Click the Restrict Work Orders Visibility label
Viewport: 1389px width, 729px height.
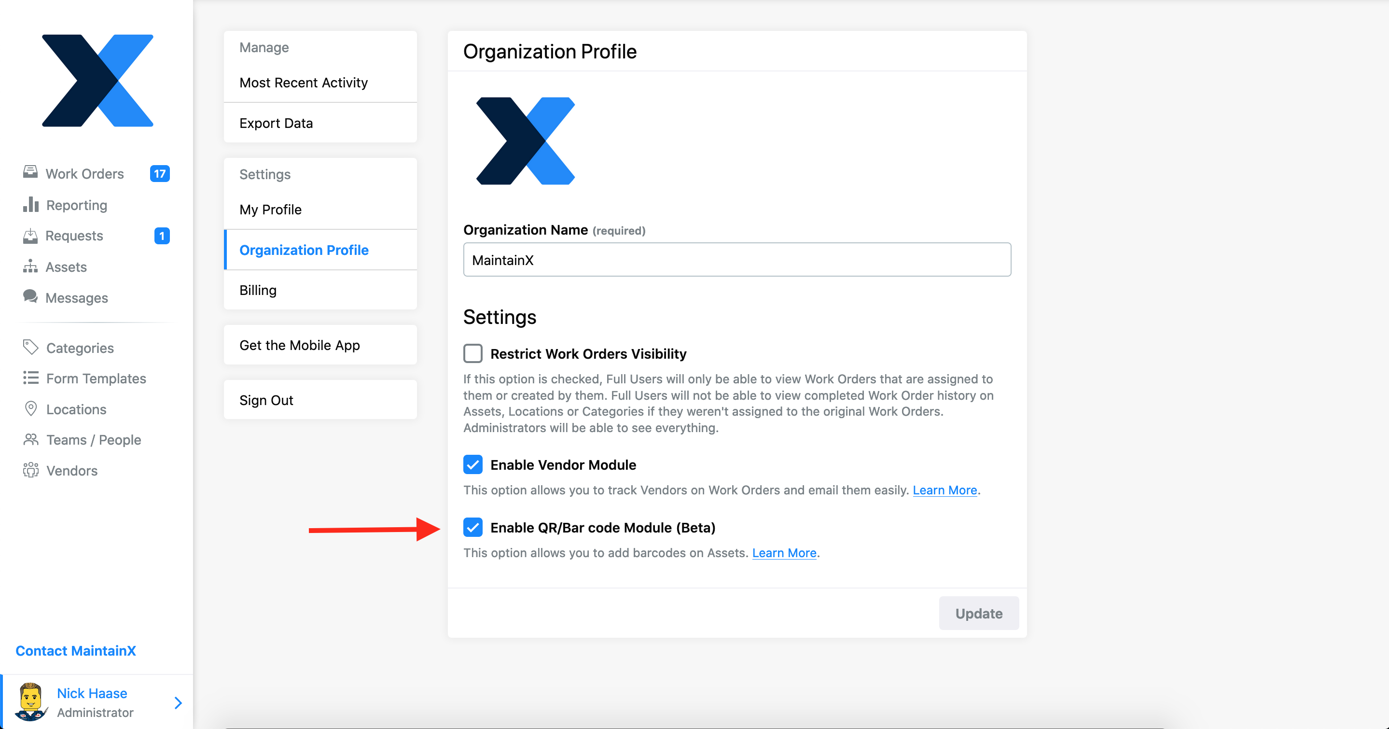(x=588, y=354)
